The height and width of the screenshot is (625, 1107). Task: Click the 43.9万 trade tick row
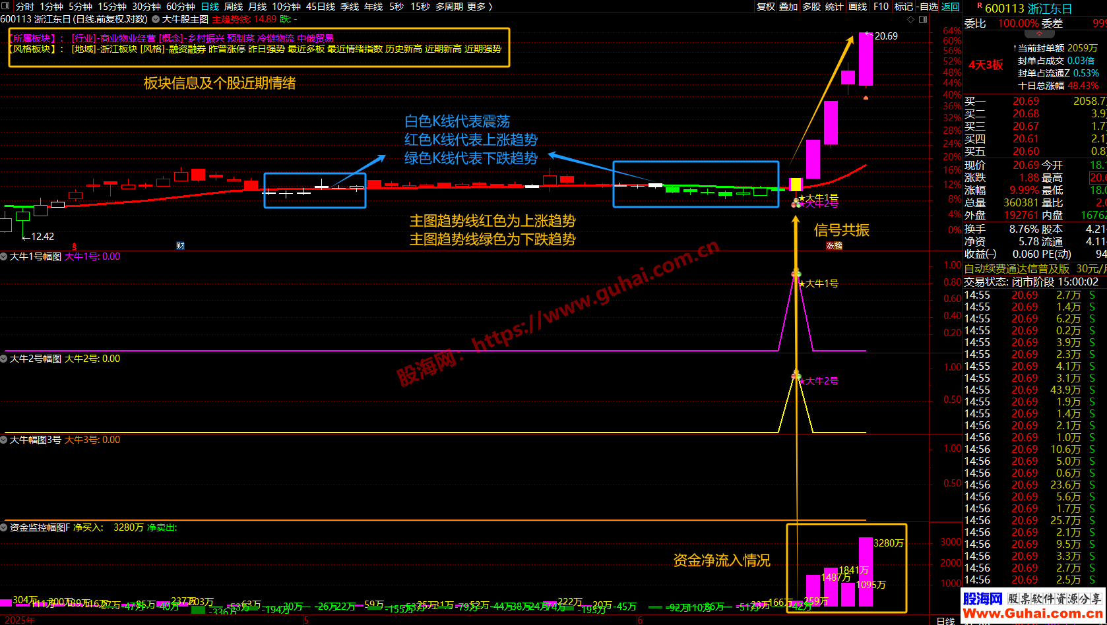tap(1035, 390)
